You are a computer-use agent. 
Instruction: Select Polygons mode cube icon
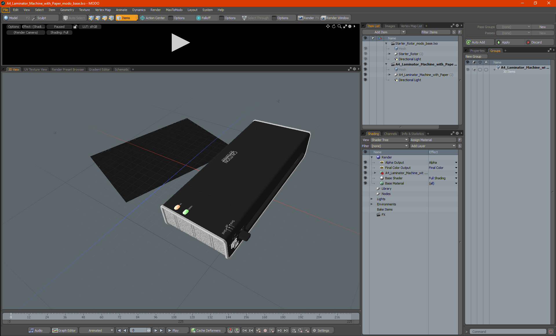105,18
